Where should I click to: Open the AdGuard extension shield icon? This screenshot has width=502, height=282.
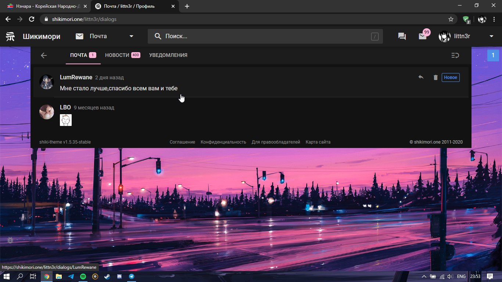click(x=466, y=19)
